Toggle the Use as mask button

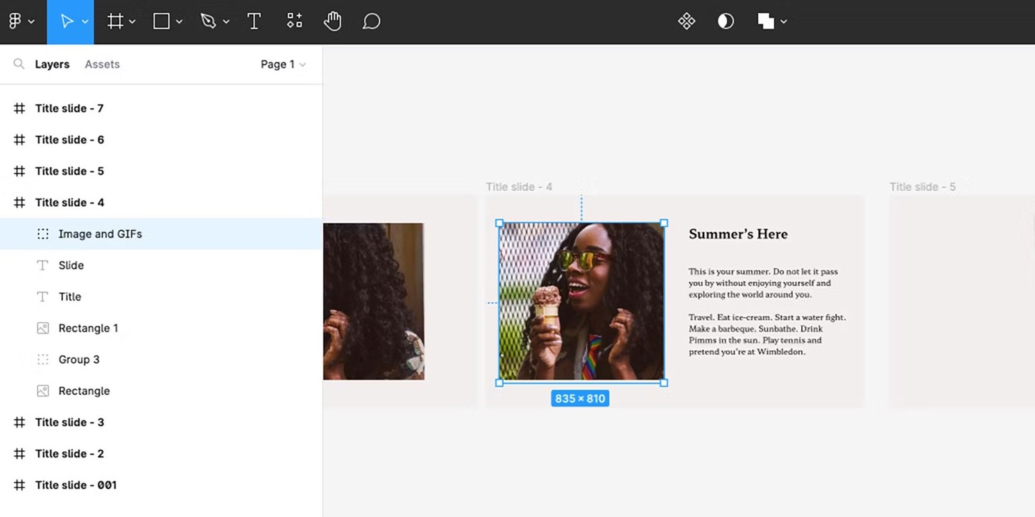(x=726, y=22)
